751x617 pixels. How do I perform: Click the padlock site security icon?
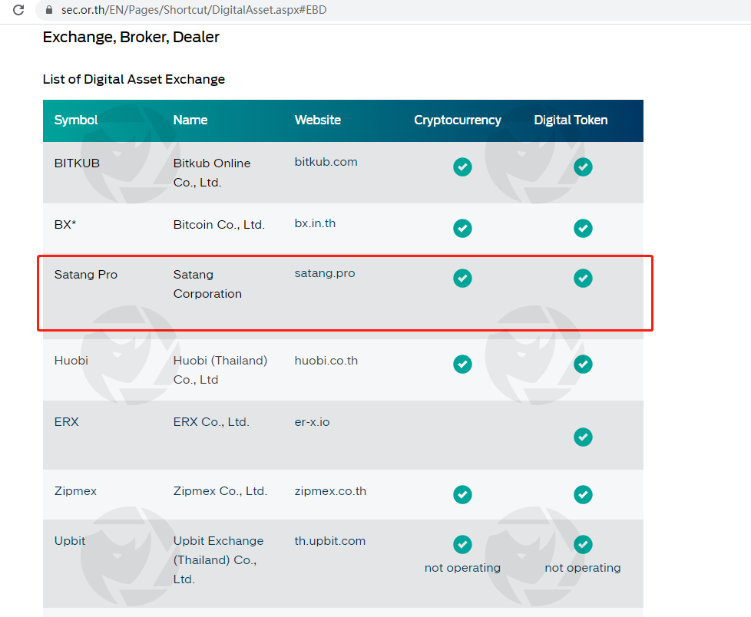pos(49,11)
